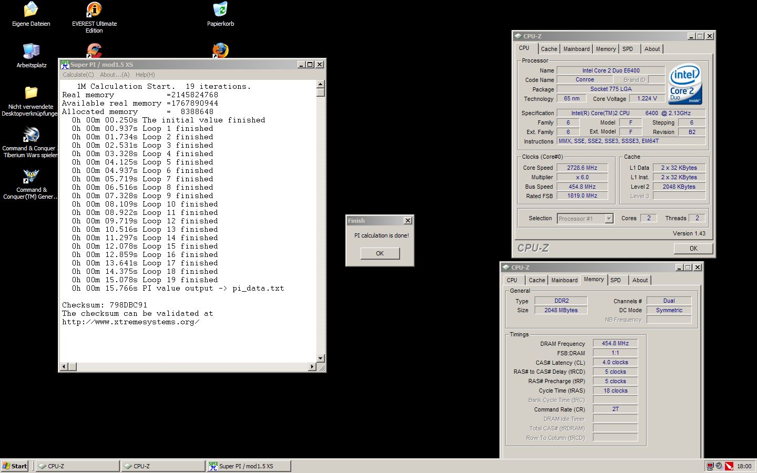Image resolution: width=757 pixels, height=473 pixels.
Task: Switch to About tab in upper CPU-Z
Action: [652, 49]
